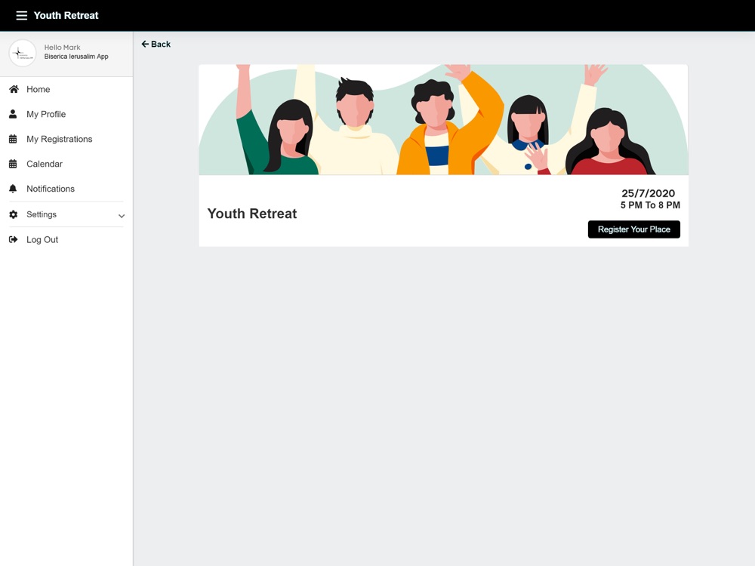755x566 pixels.
Task: Click Youth Retreat header title
Action: (66, 15)
